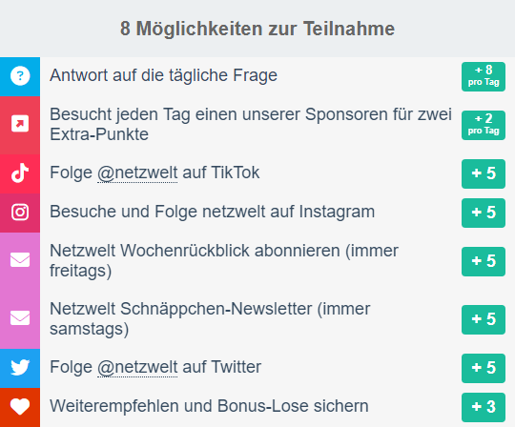
Task: Click the blue question mark icon
Action: point(20,76)
